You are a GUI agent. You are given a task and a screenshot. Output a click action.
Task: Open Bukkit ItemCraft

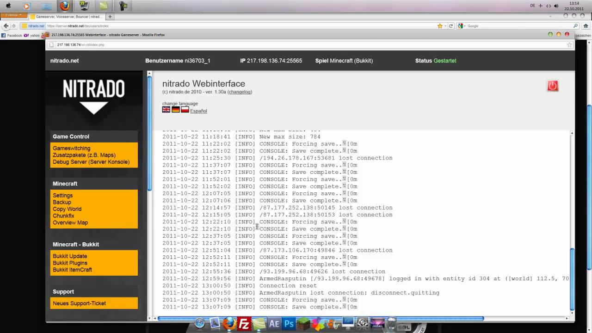tap(72, 270)
